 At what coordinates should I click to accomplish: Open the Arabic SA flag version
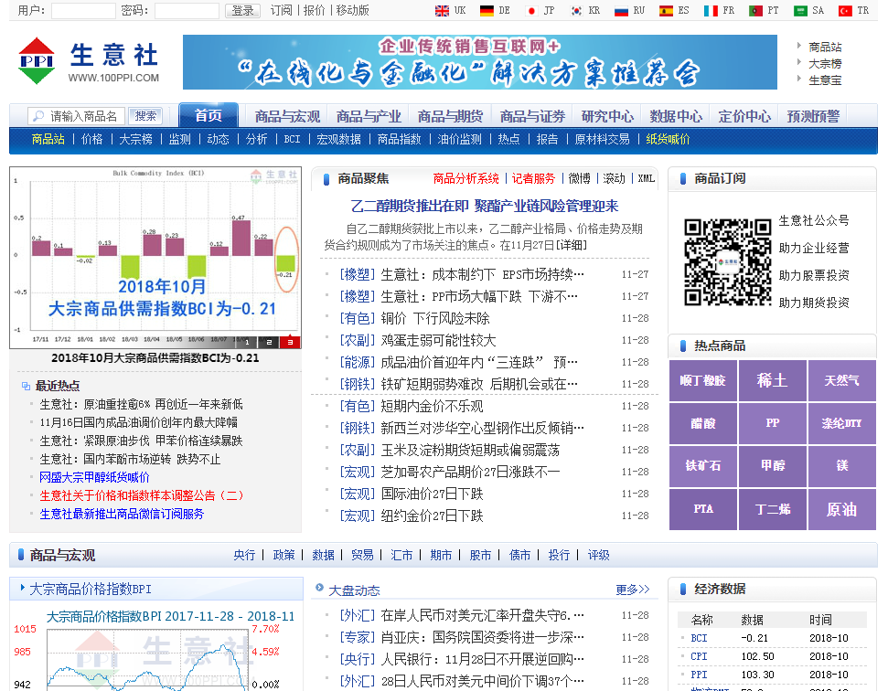click(808, 10)
